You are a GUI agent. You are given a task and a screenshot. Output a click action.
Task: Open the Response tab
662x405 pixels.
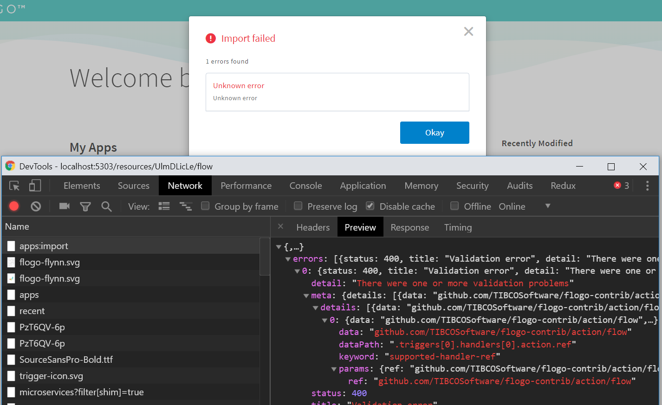pyautogui.click(x=409, y=227)
